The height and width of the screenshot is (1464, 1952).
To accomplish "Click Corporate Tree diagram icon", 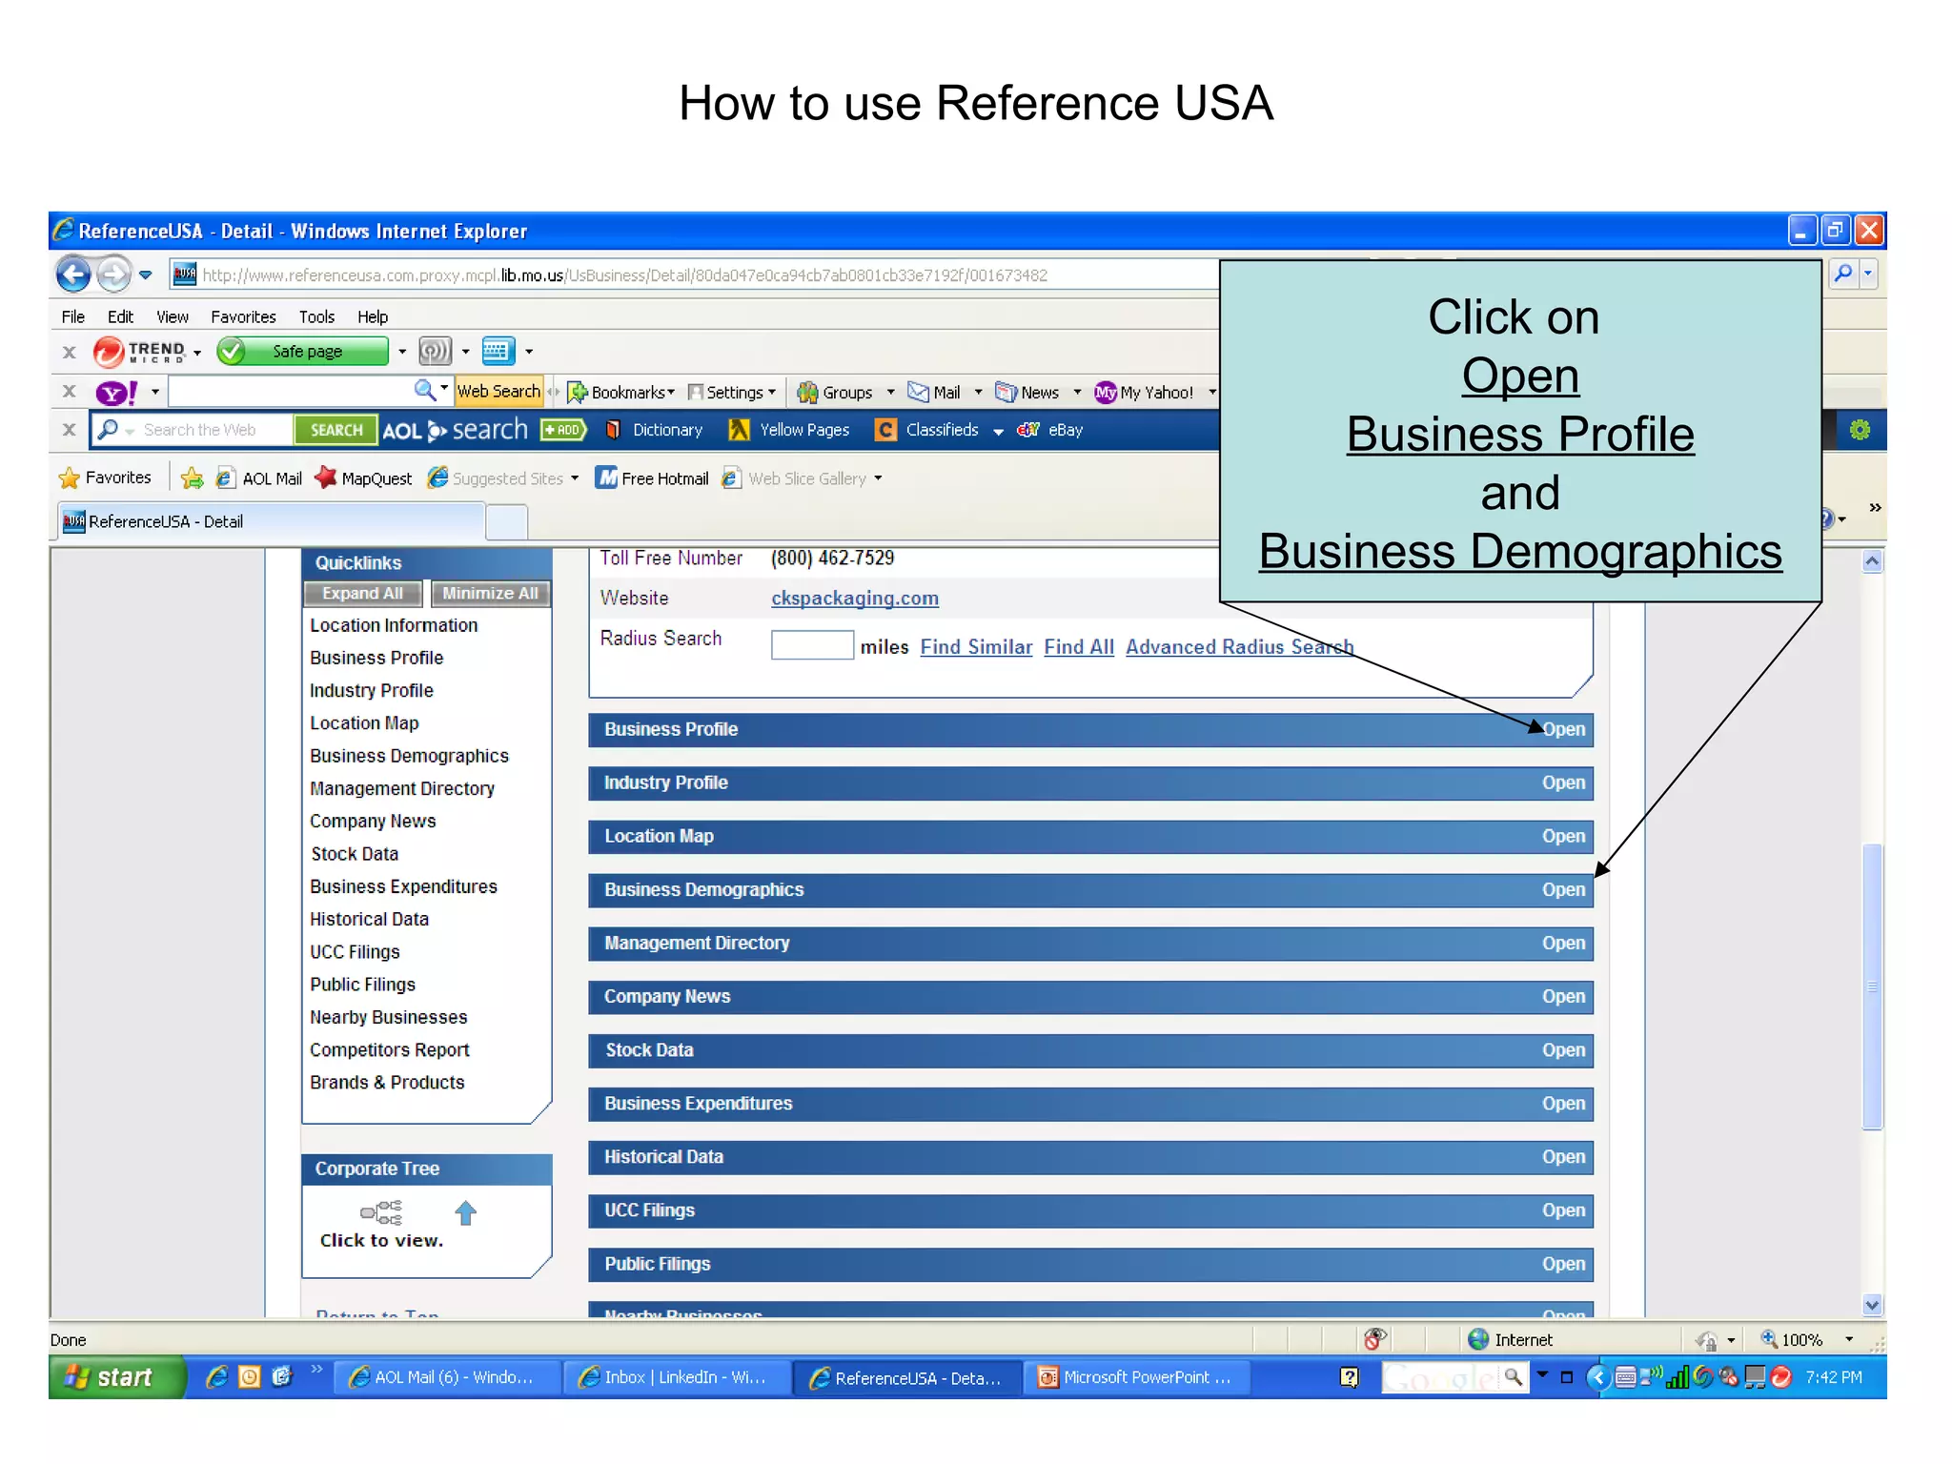I will point(381,1212).
